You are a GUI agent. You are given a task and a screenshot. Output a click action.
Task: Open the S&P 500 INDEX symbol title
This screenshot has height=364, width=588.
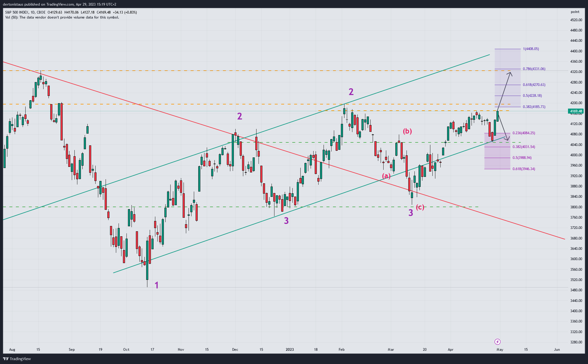pos(17,12)
